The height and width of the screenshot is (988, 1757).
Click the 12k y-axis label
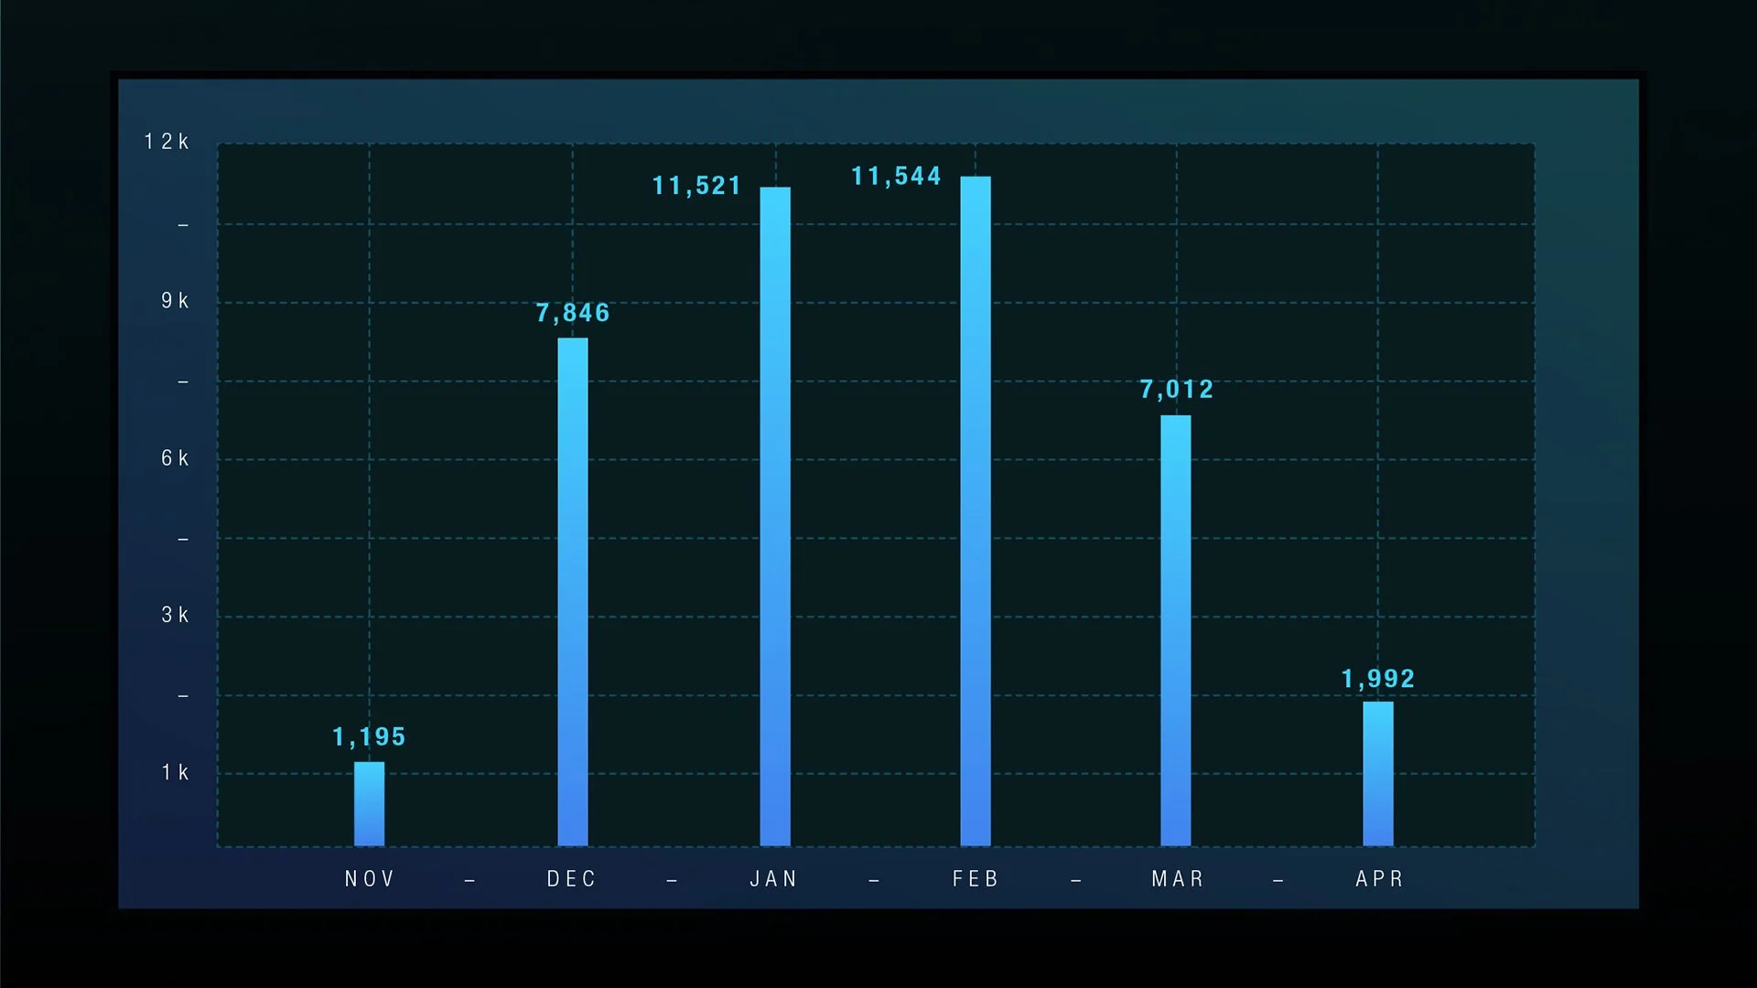tap(167, 142)
